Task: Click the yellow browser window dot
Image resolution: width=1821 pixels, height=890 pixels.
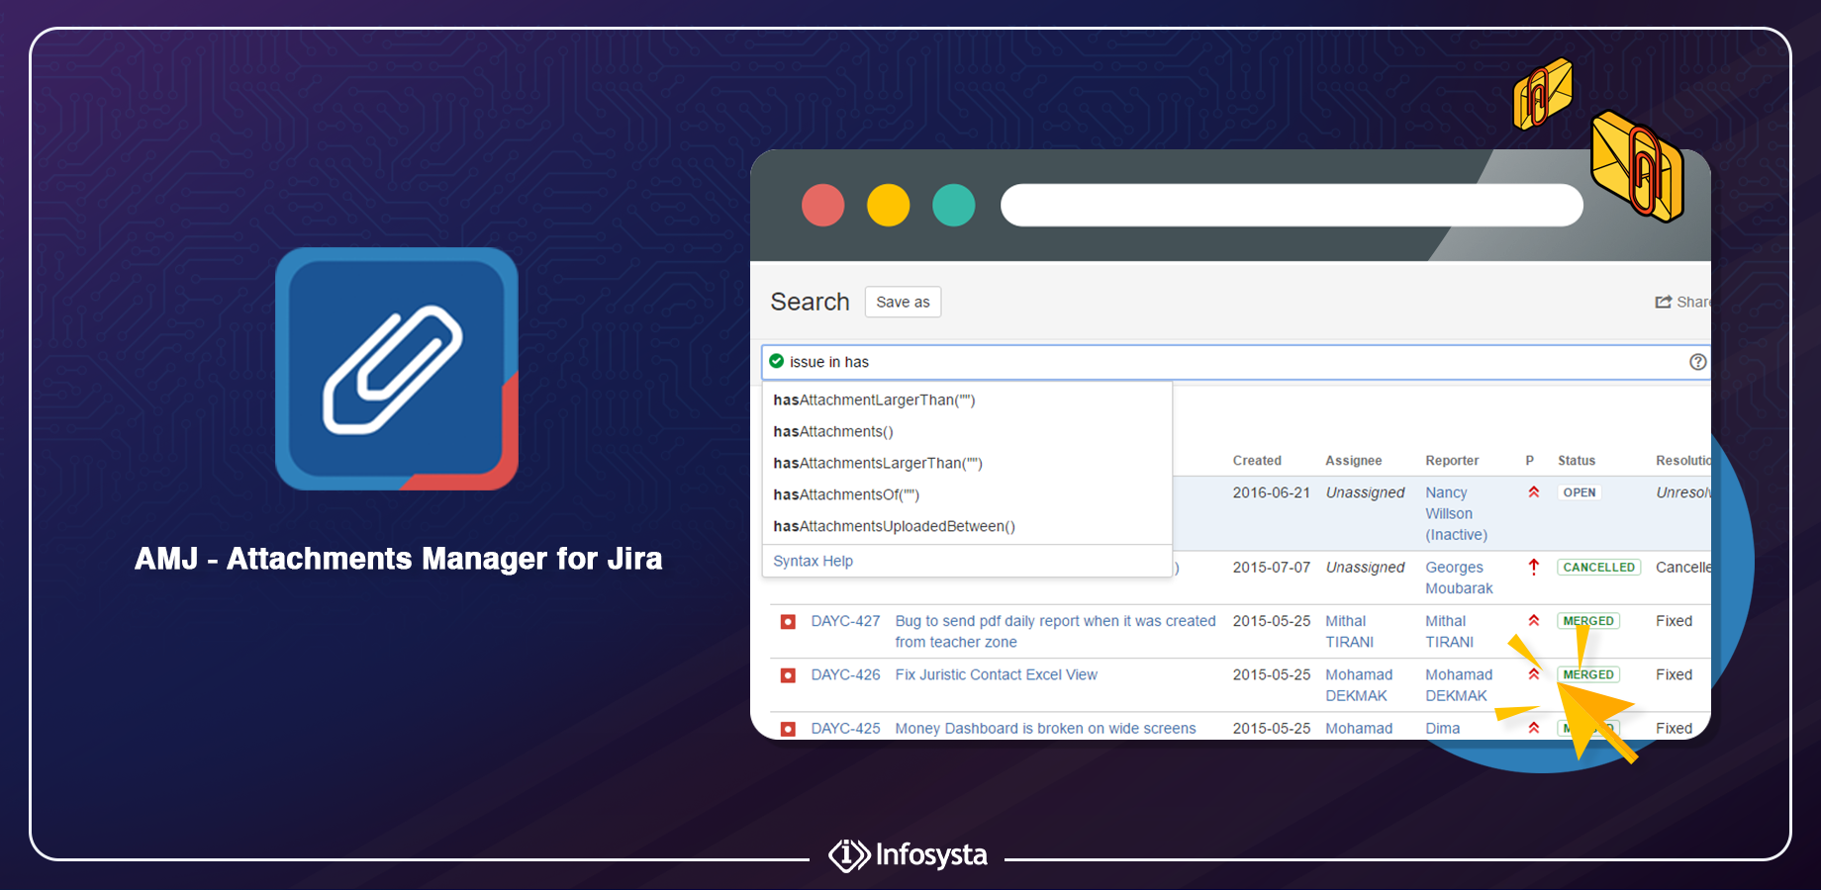Action: click(x=888, y=206)
